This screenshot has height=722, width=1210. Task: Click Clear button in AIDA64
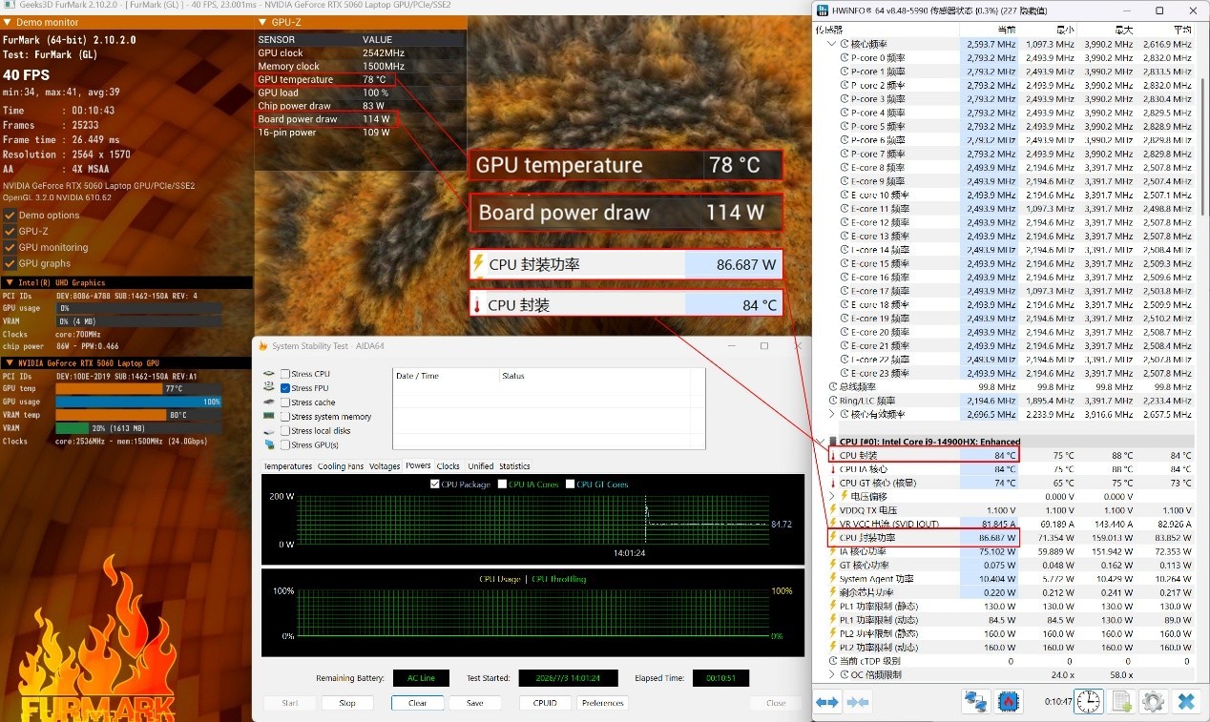tap(418, 703)
